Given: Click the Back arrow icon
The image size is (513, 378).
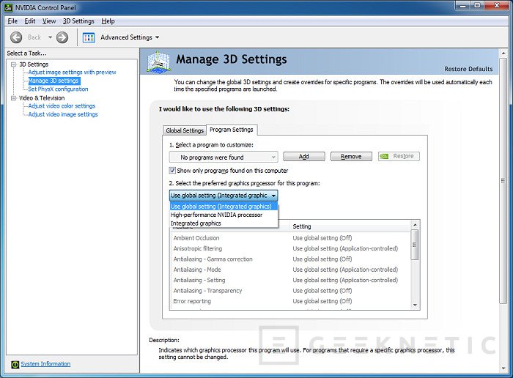Looking at the screenshot, I should [x=16, y=37].
